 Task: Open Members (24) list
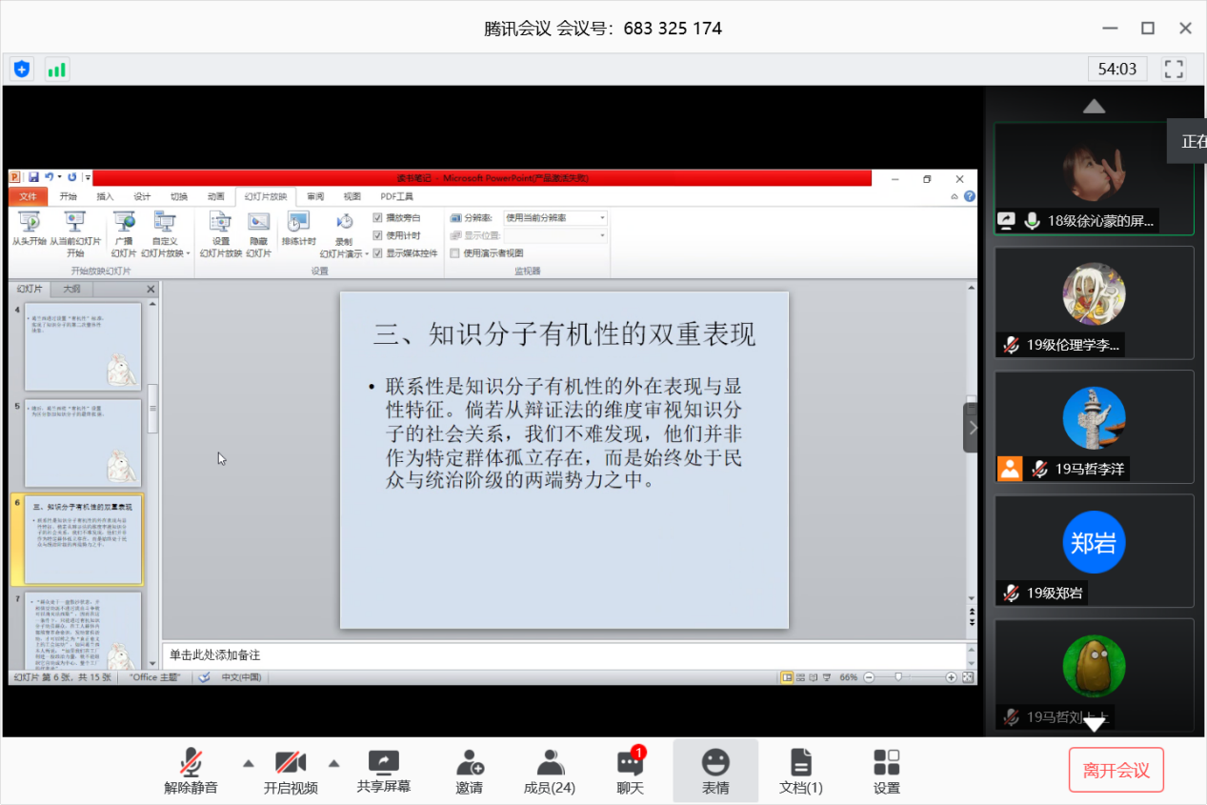click(x=549, y=763)
